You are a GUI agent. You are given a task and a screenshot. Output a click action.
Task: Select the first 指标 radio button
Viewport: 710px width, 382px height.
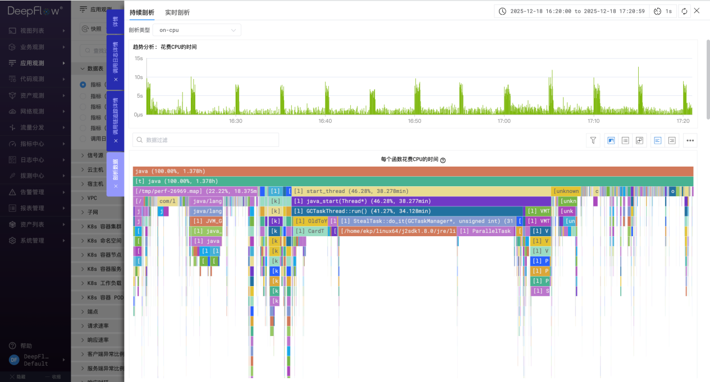83,85
